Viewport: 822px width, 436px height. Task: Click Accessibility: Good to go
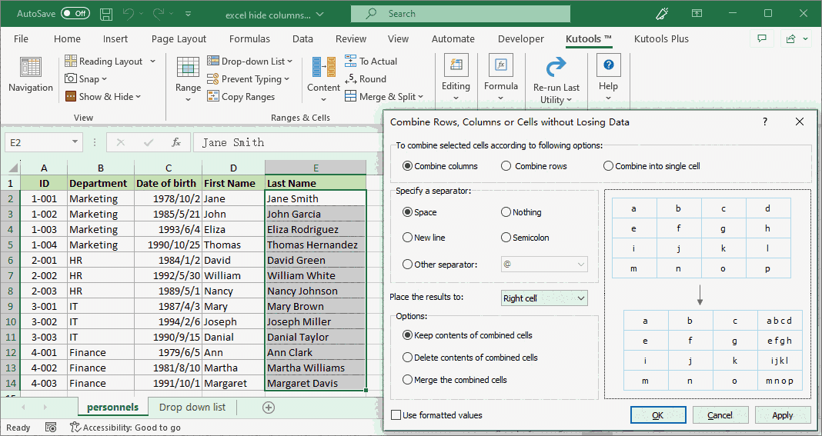coord(125,428)
